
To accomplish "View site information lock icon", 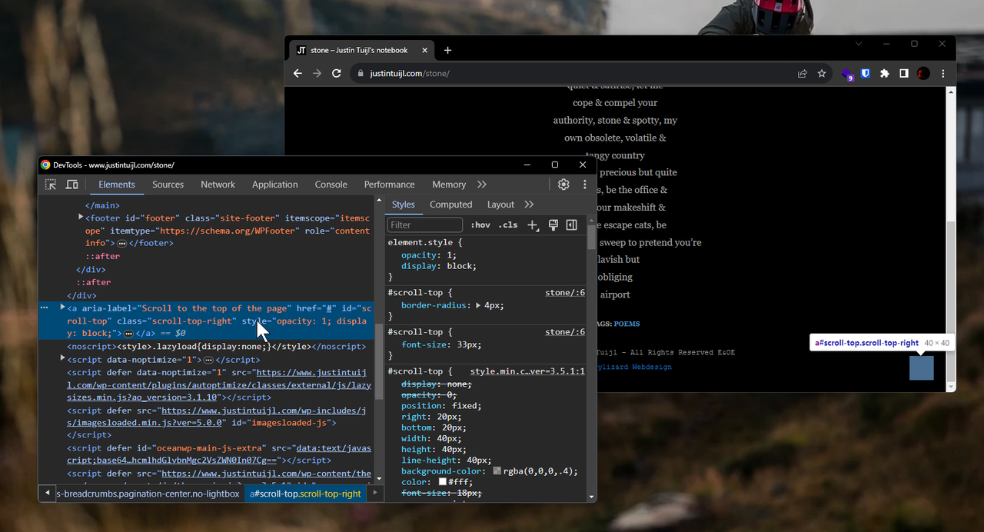I will 361,74.
